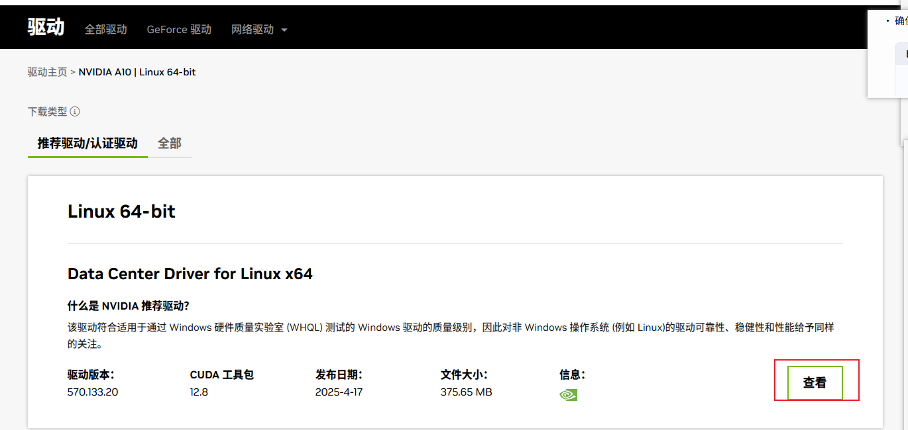Click the green NVIDIA logo under 信息
Screen dimensions: 908x430
coord(568,395)
